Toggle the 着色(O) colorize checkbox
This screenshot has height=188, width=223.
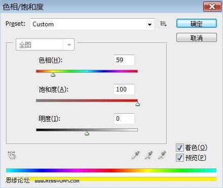pos(180,148)
